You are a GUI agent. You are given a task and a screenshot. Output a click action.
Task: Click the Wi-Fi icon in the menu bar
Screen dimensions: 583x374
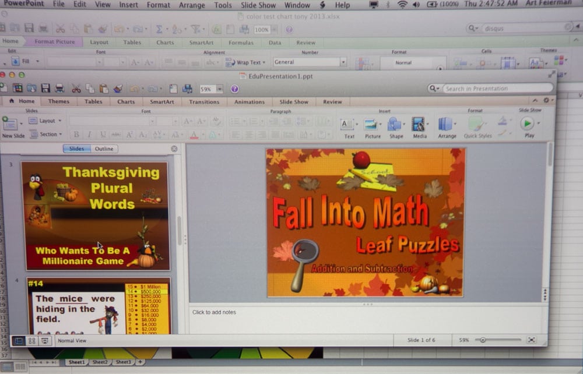(402, 5)
